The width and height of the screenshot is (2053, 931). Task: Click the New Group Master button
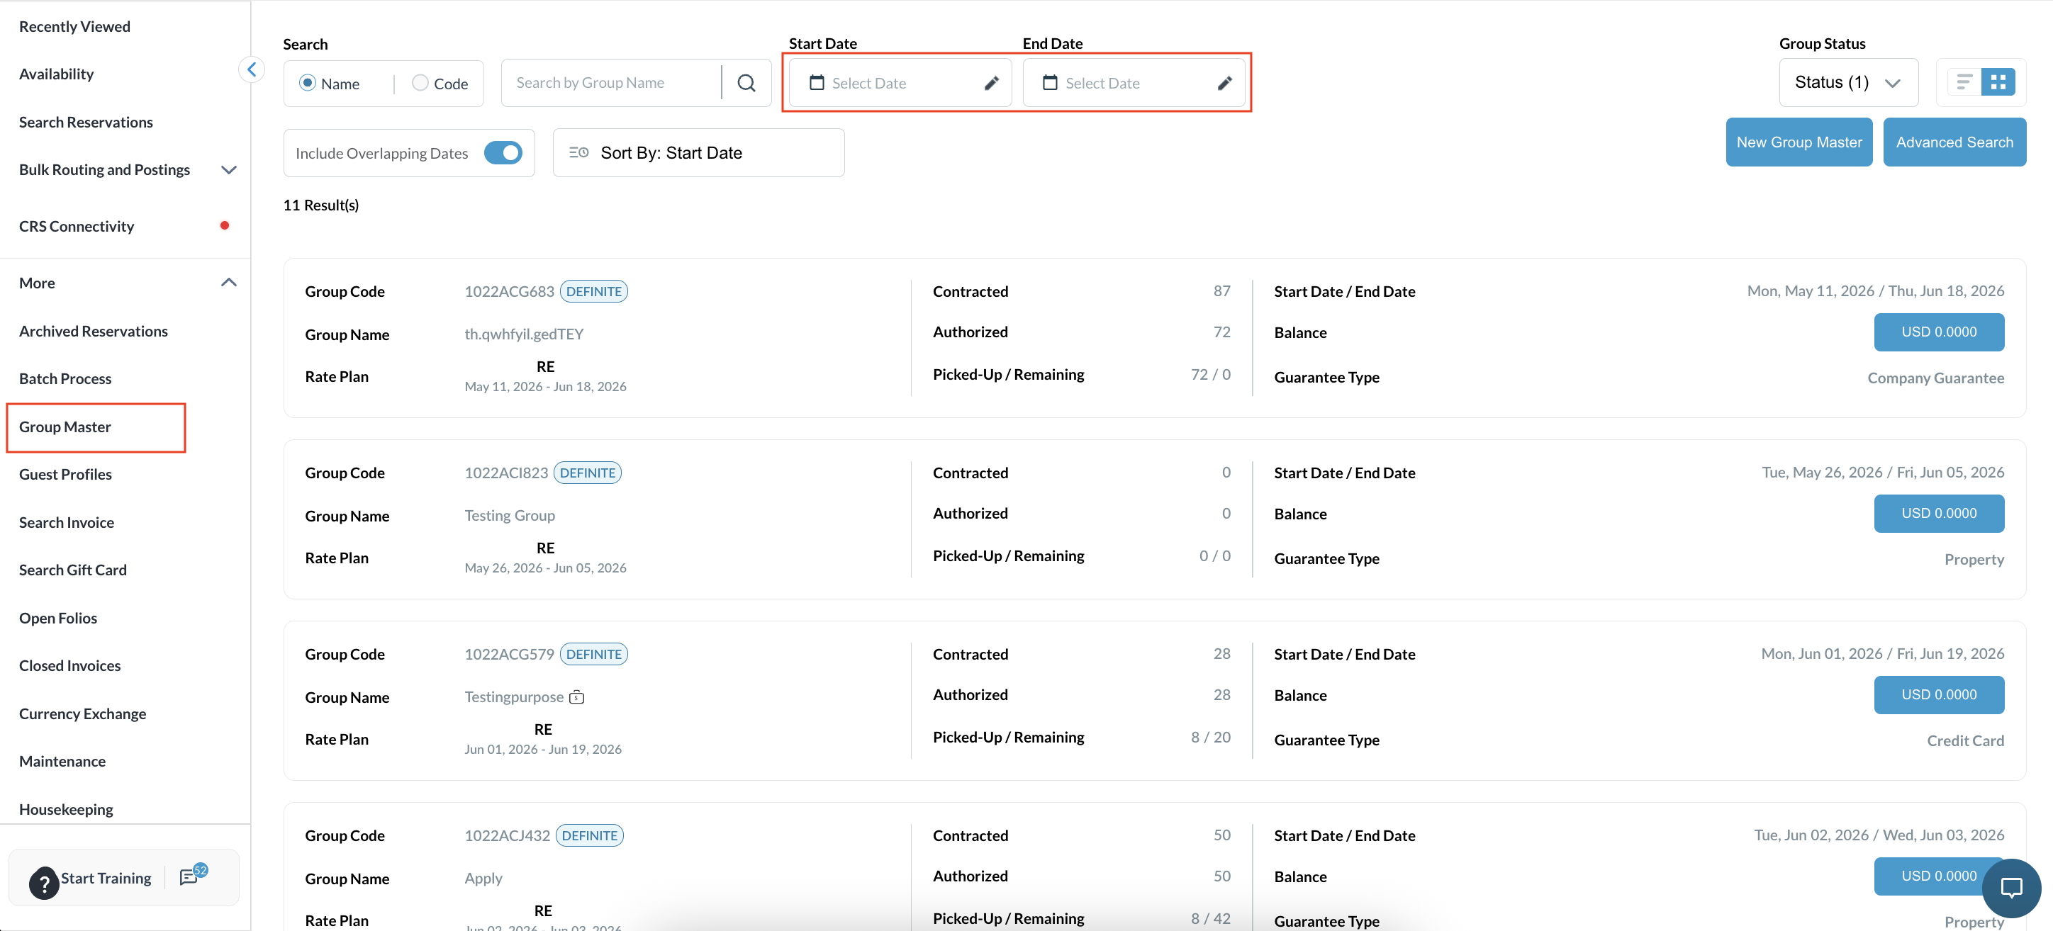tap(1799, 142)
